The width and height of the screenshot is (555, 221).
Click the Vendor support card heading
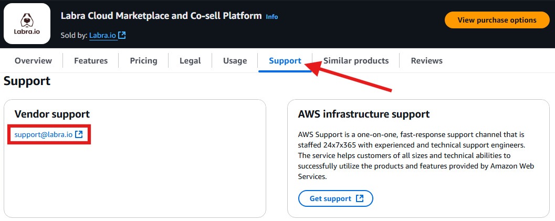52,114
